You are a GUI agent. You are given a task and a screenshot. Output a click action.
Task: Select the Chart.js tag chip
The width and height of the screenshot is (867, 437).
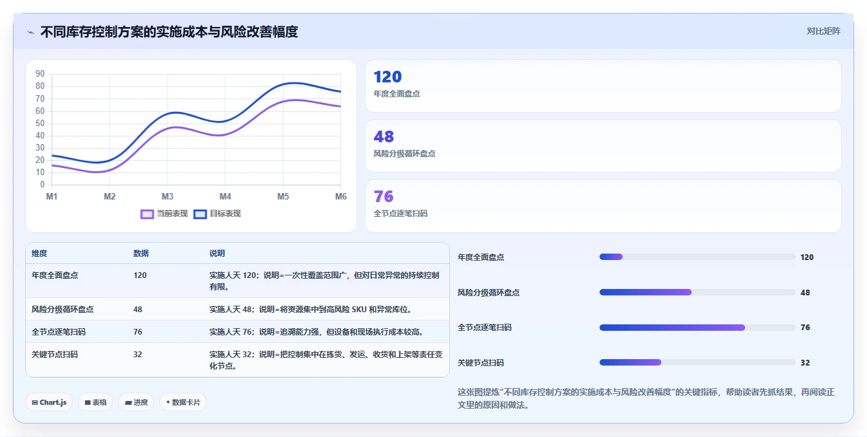(49, 402)
